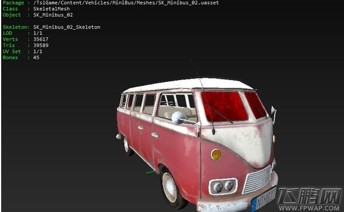The image size is (344, 212).
Task: Select the SkeletalMesh class label
Action: coord(52,9)
